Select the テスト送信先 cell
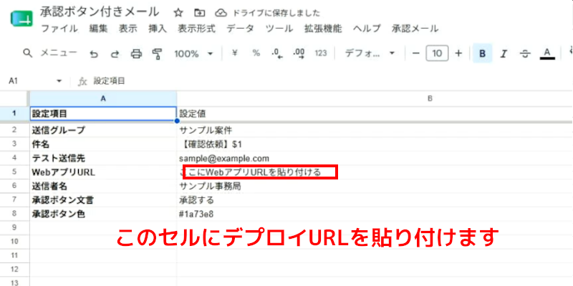 point(103,158)
